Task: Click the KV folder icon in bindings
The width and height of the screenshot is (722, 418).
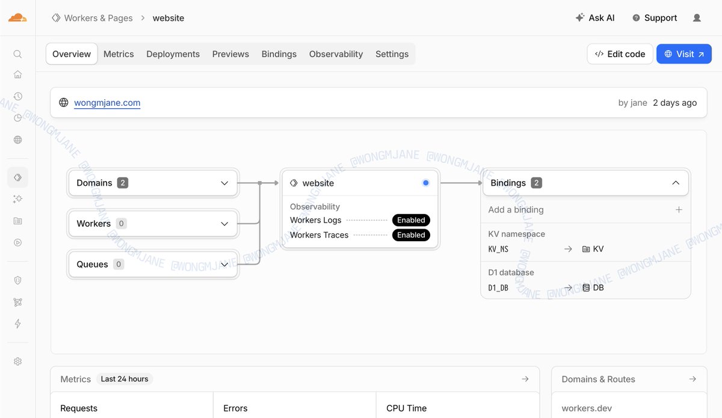Action: 586,249
